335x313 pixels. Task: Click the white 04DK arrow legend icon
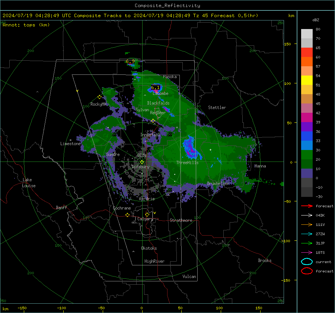click(307, 215)
